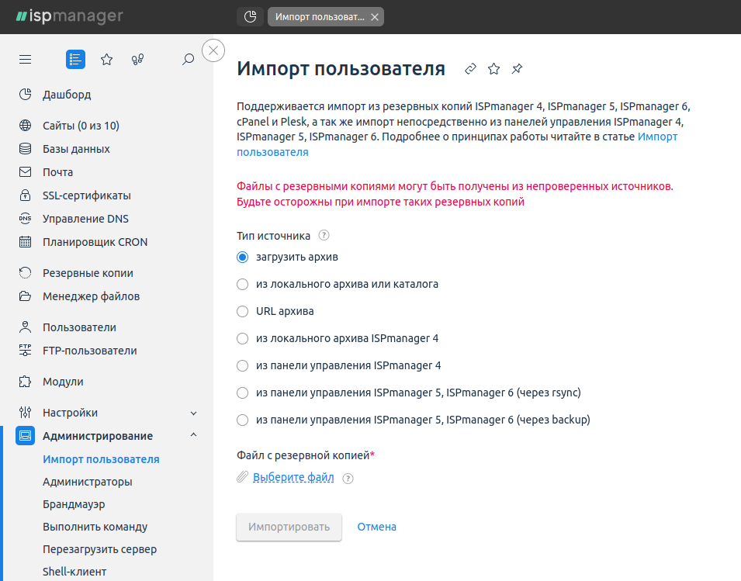741x581 pixels.
Task: Open SSL-сертификаты menu item
Action: coord(86,195)
